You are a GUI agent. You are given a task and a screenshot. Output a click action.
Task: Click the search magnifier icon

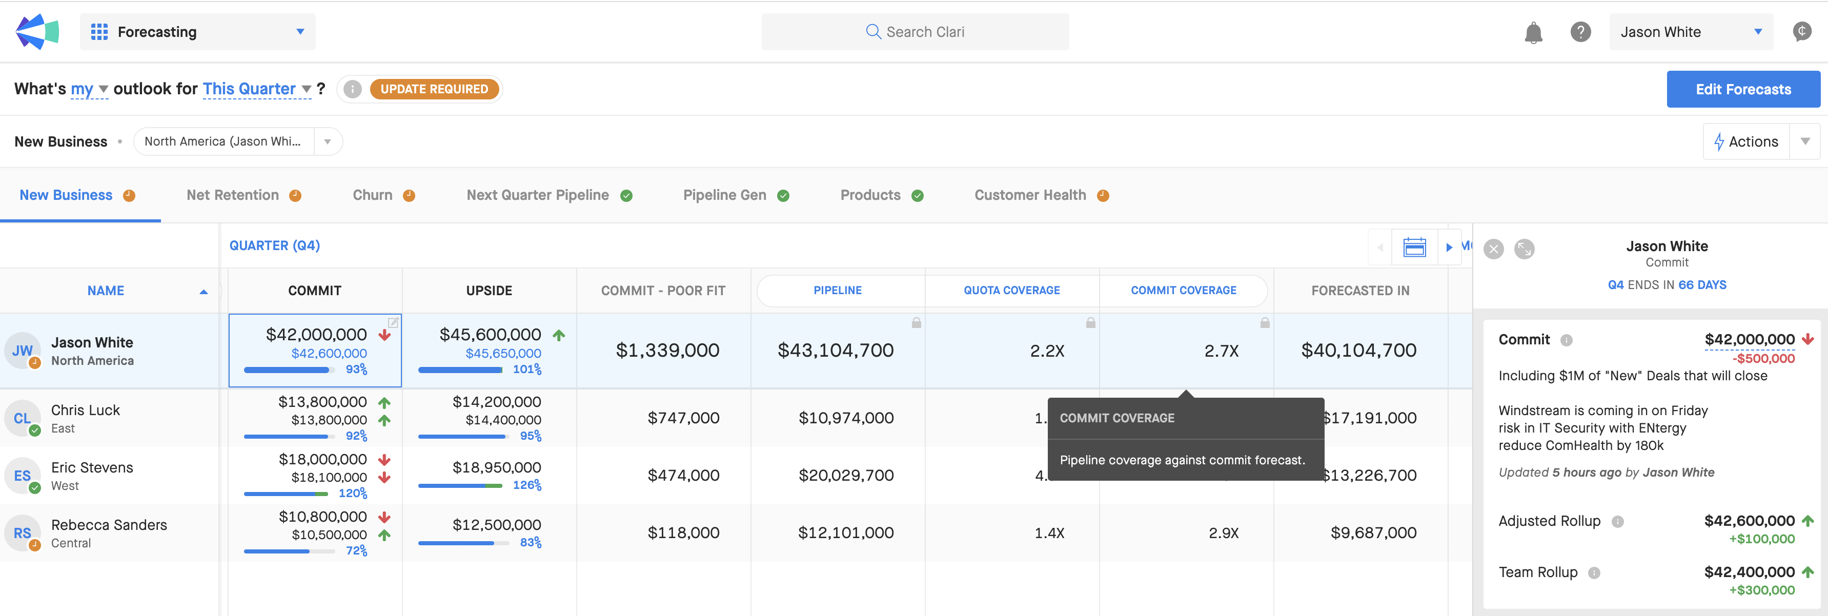click(x=873, y=32)
